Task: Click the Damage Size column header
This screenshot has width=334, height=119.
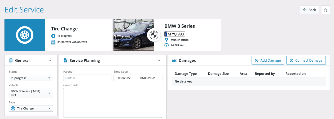Action: [218, 74]
